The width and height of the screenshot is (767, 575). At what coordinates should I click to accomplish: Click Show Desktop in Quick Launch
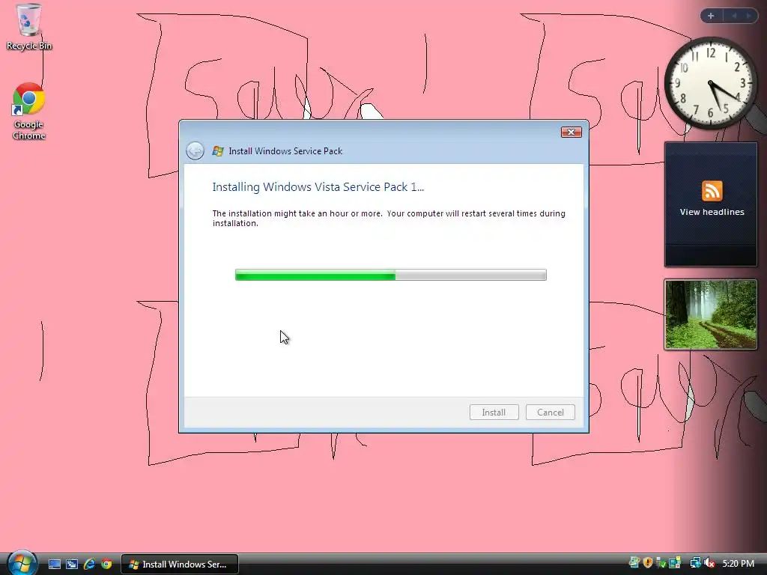click(54, 565)
